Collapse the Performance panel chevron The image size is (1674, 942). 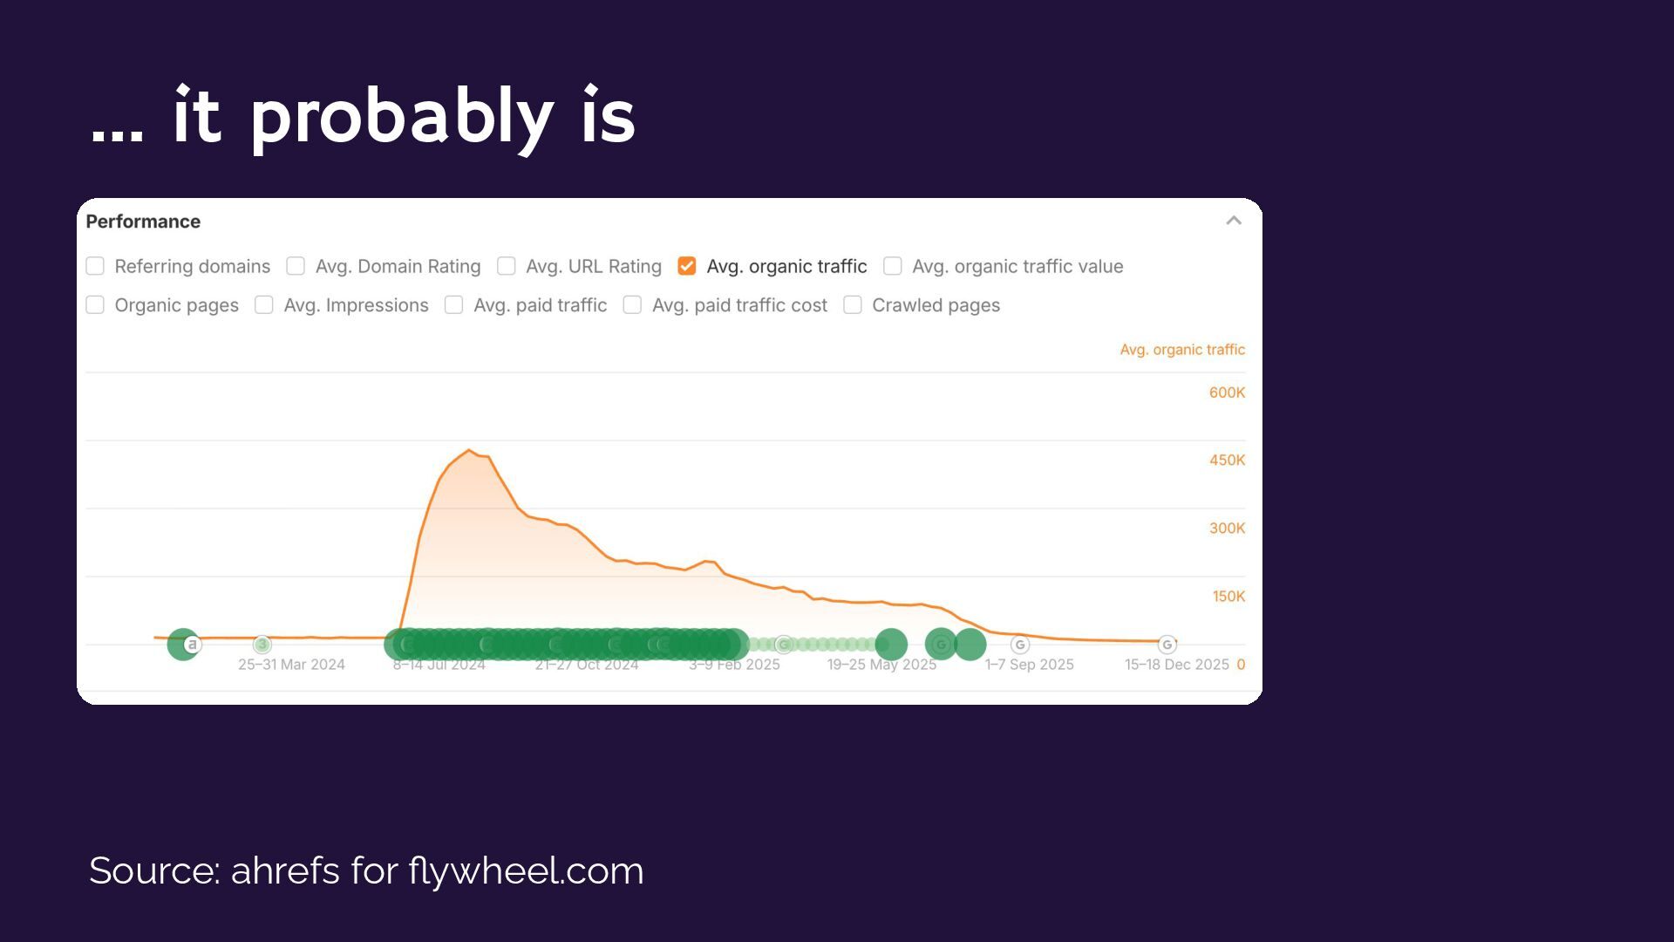[x=1233, y=221]
